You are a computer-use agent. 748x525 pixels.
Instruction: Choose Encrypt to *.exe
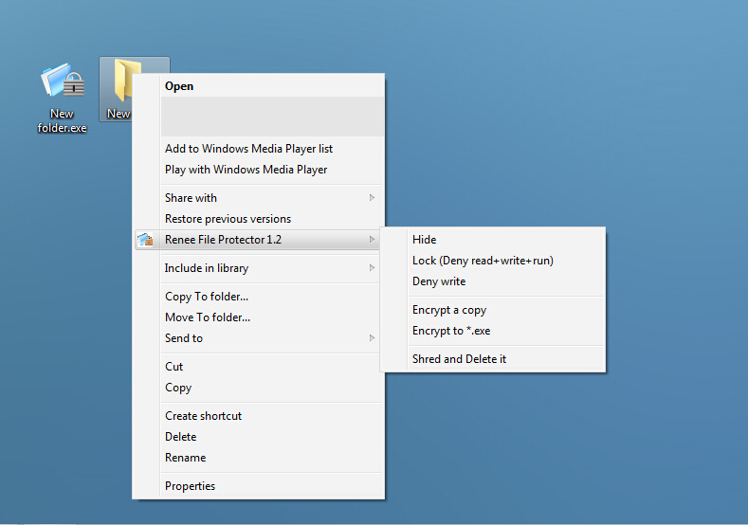[x=450, y=331]
